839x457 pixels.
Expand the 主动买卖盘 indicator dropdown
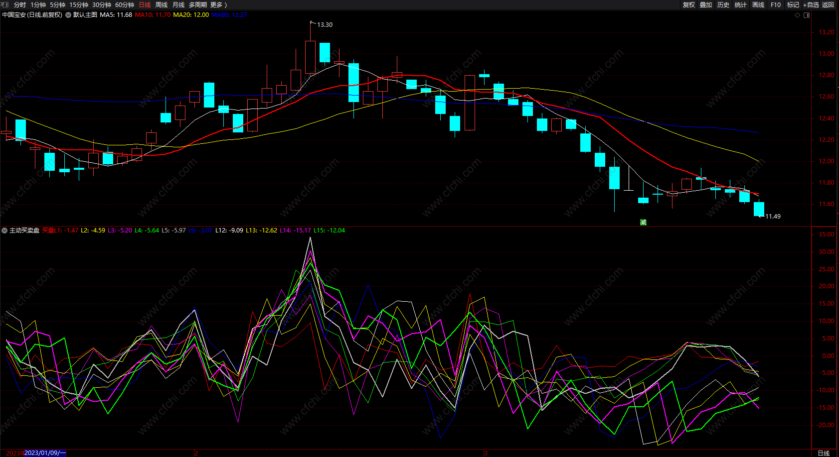pyautogui.click(x=4, y=230)
